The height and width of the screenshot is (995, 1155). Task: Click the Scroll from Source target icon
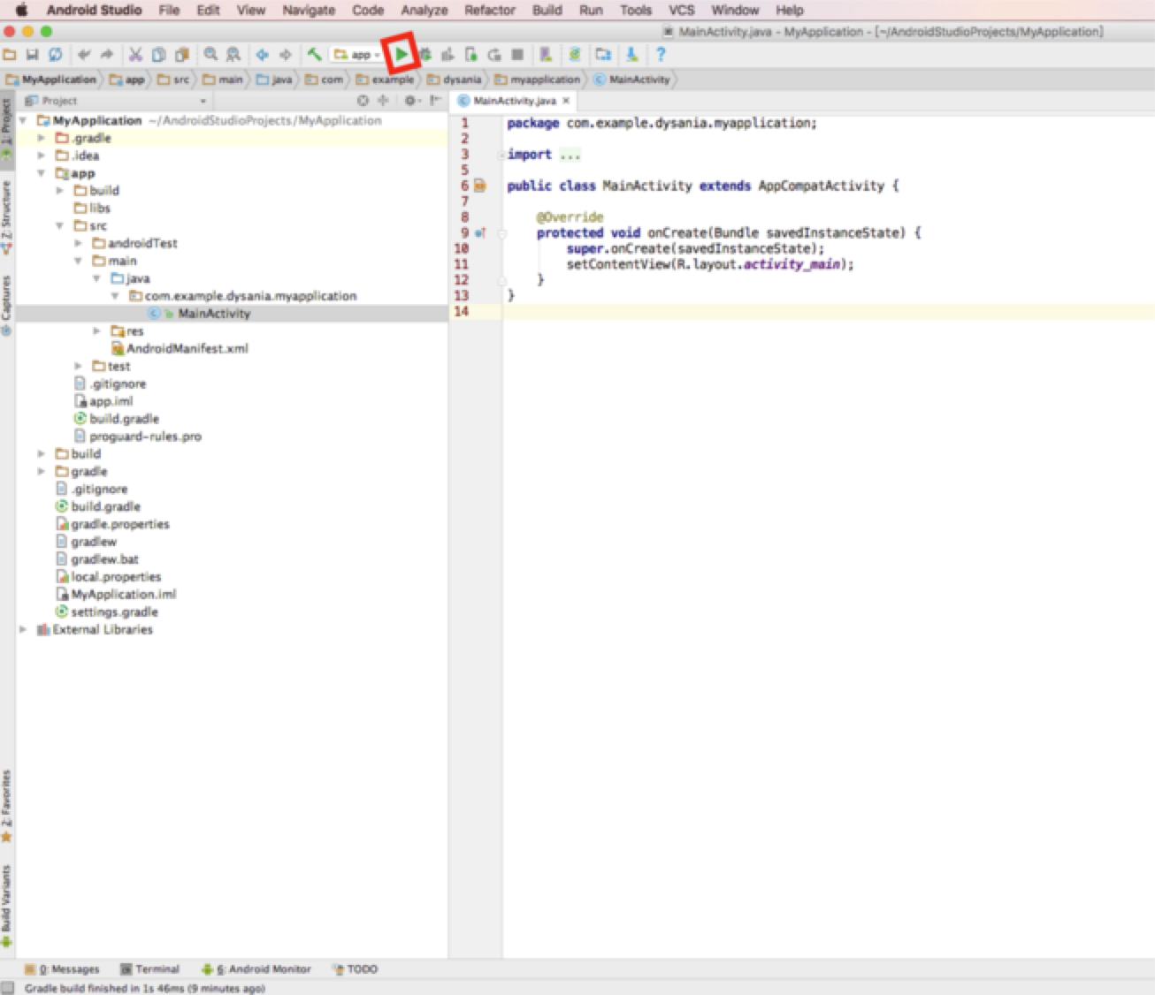tap(363, 101)
